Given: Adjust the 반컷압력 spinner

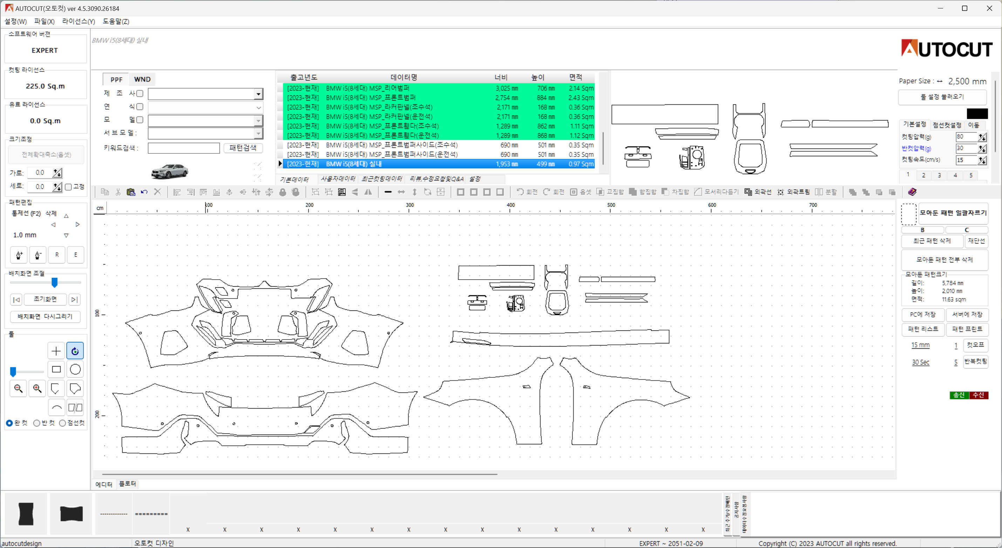Looking at the screenshot, I should click(x=982, y=149).
